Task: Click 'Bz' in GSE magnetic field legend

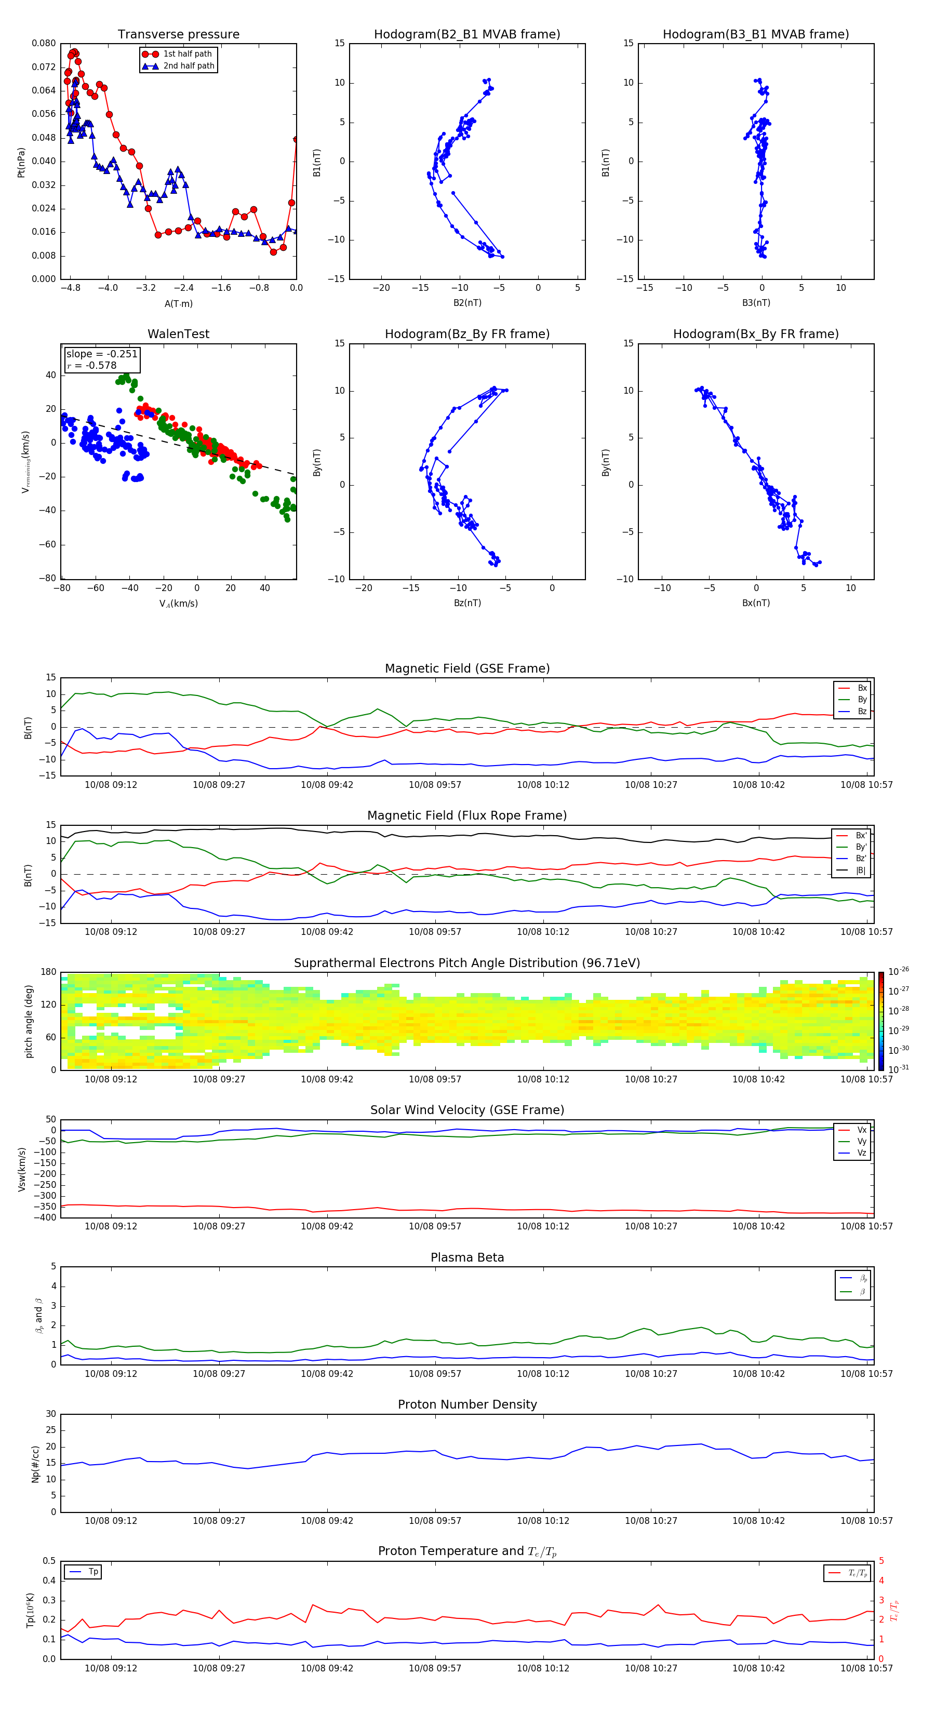Action: click(x=852, y=711)
